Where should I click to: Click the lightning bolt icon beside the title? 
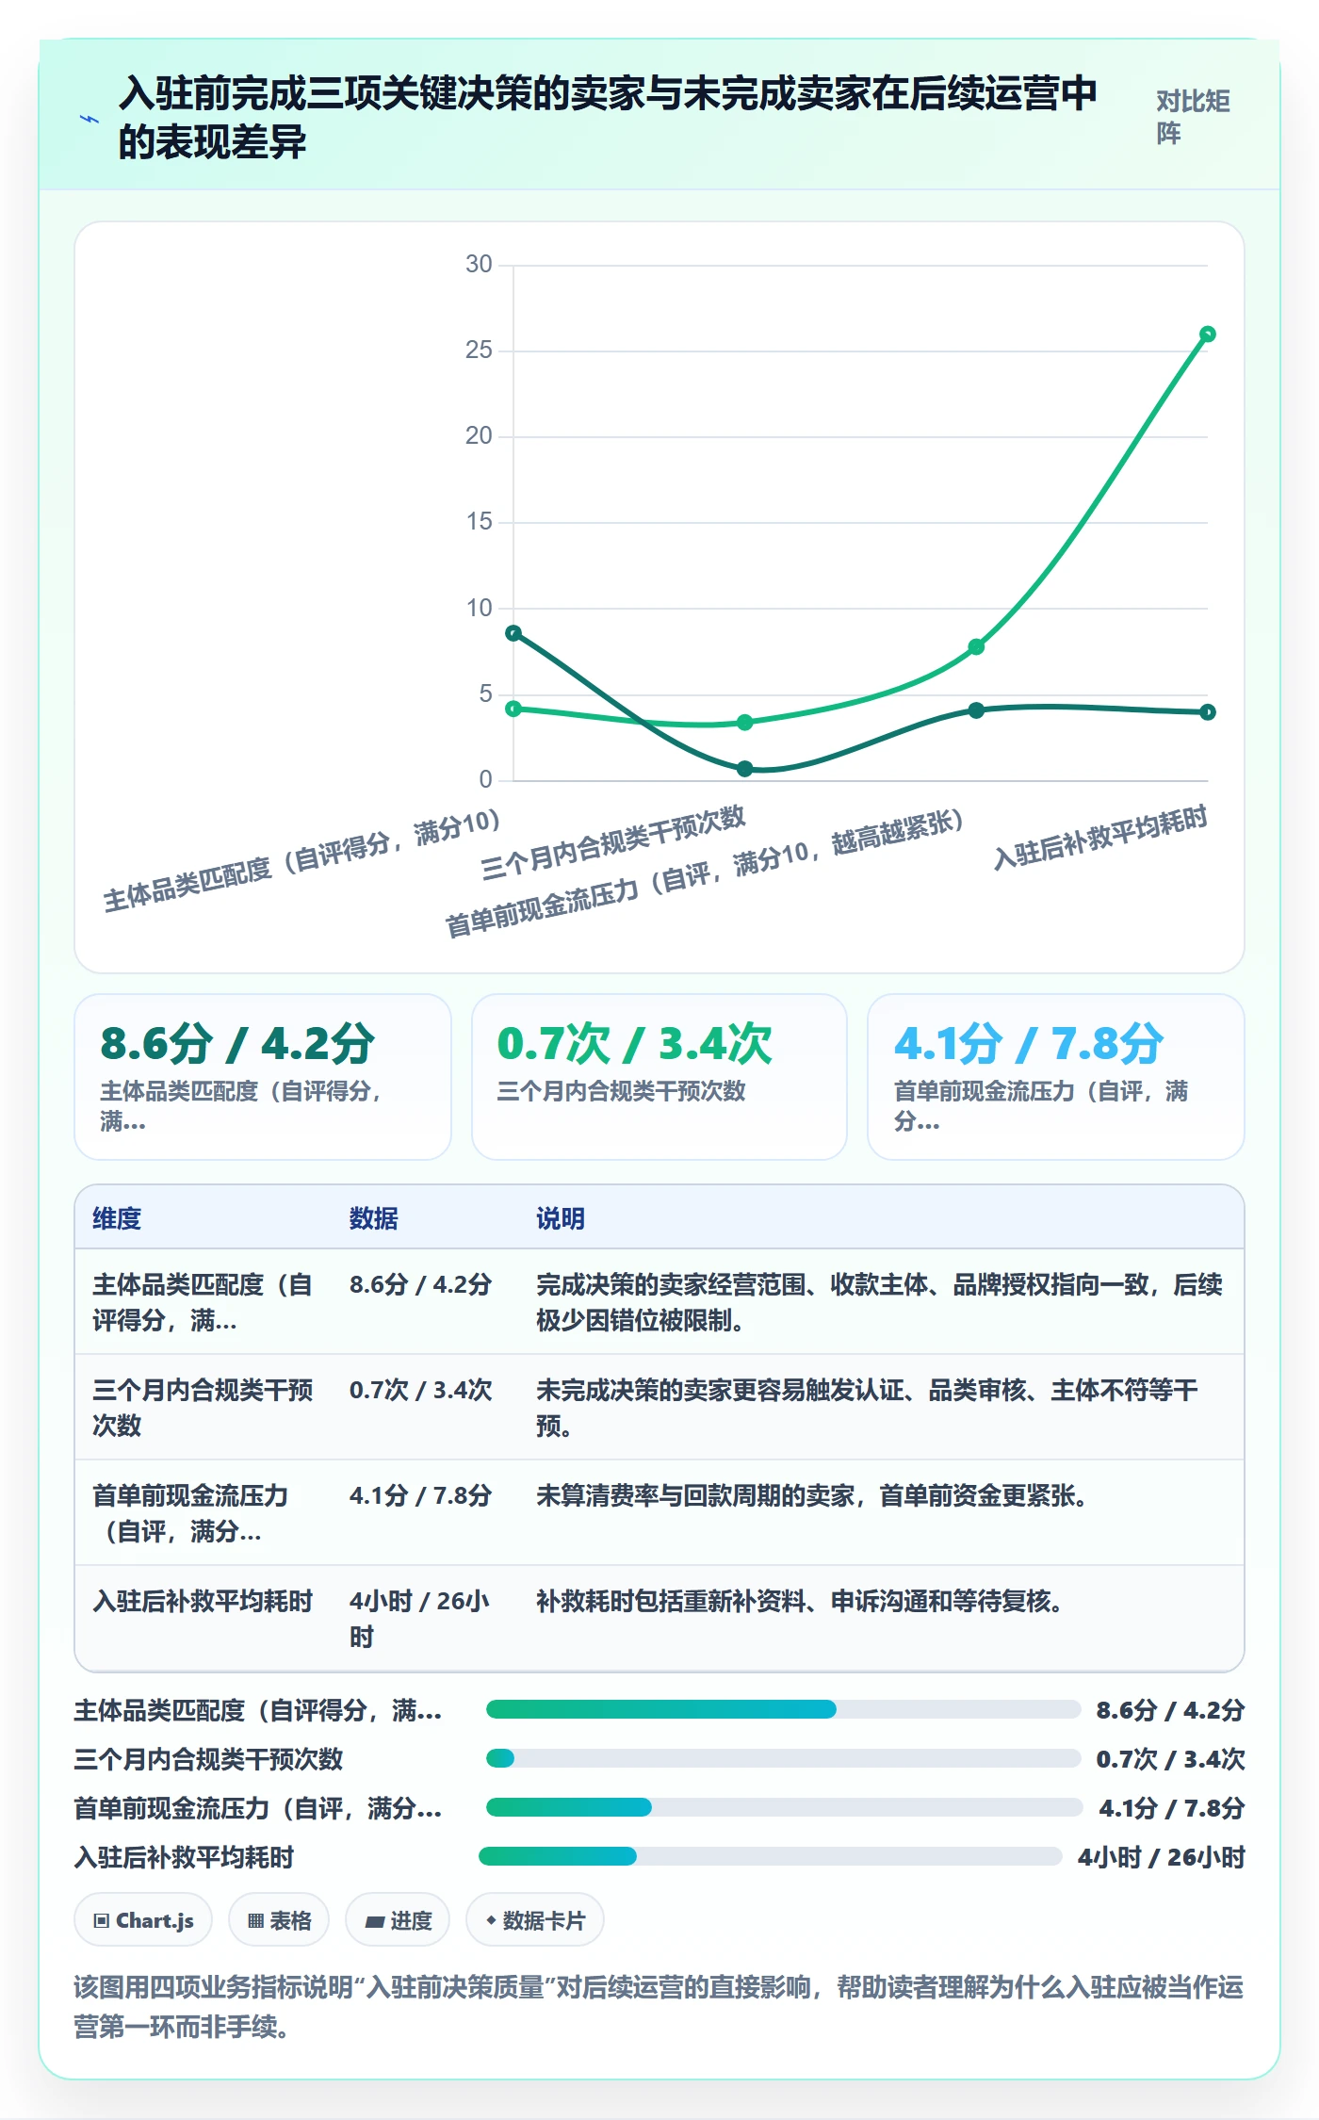coord(90,120)
